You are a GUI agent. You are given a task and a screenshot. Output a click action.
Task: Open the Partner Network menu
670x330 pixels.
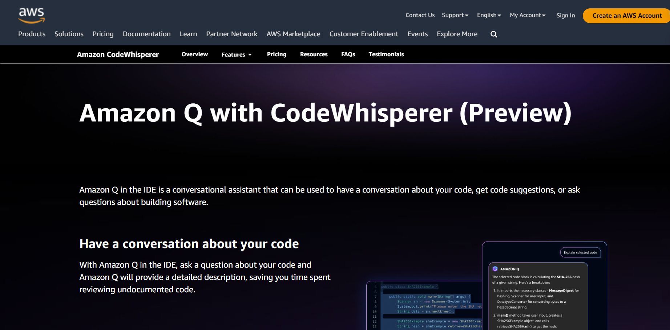(x=232, y=34)
